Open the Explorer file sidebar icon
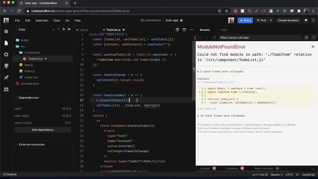This screenshot has width=318, height=179. (6, 43)
